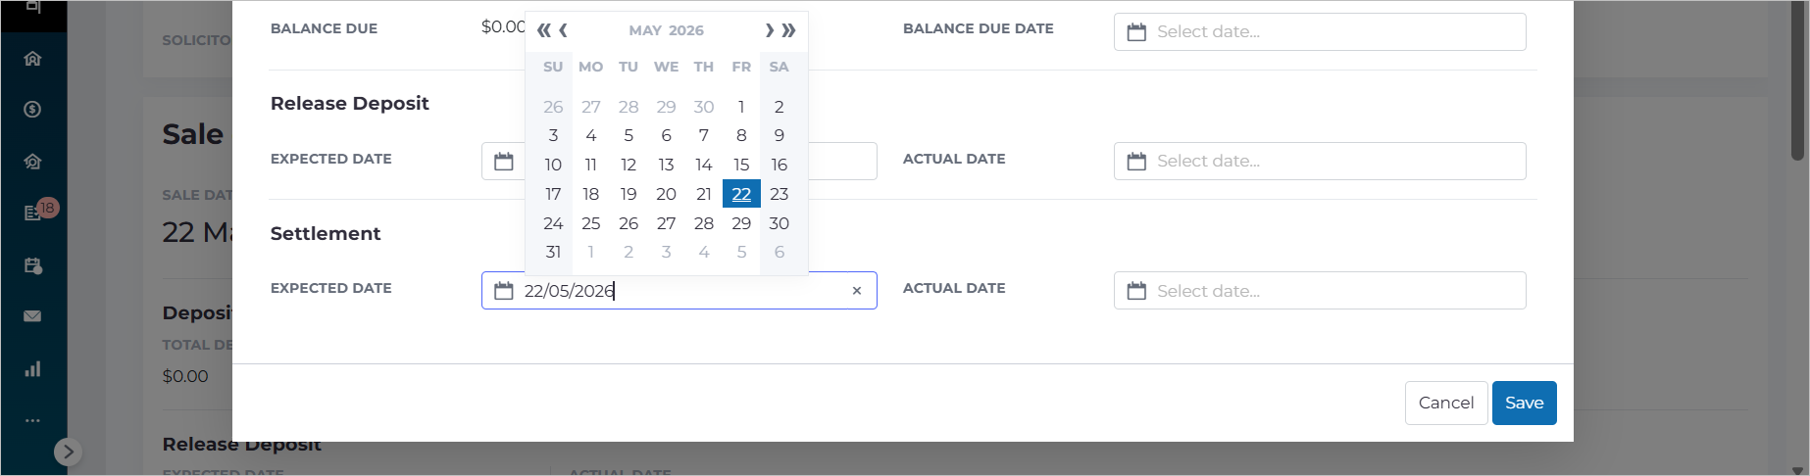Screen dimensions: 1810x476
Task: Go to next month in date picker
Action: coord(770,30)
